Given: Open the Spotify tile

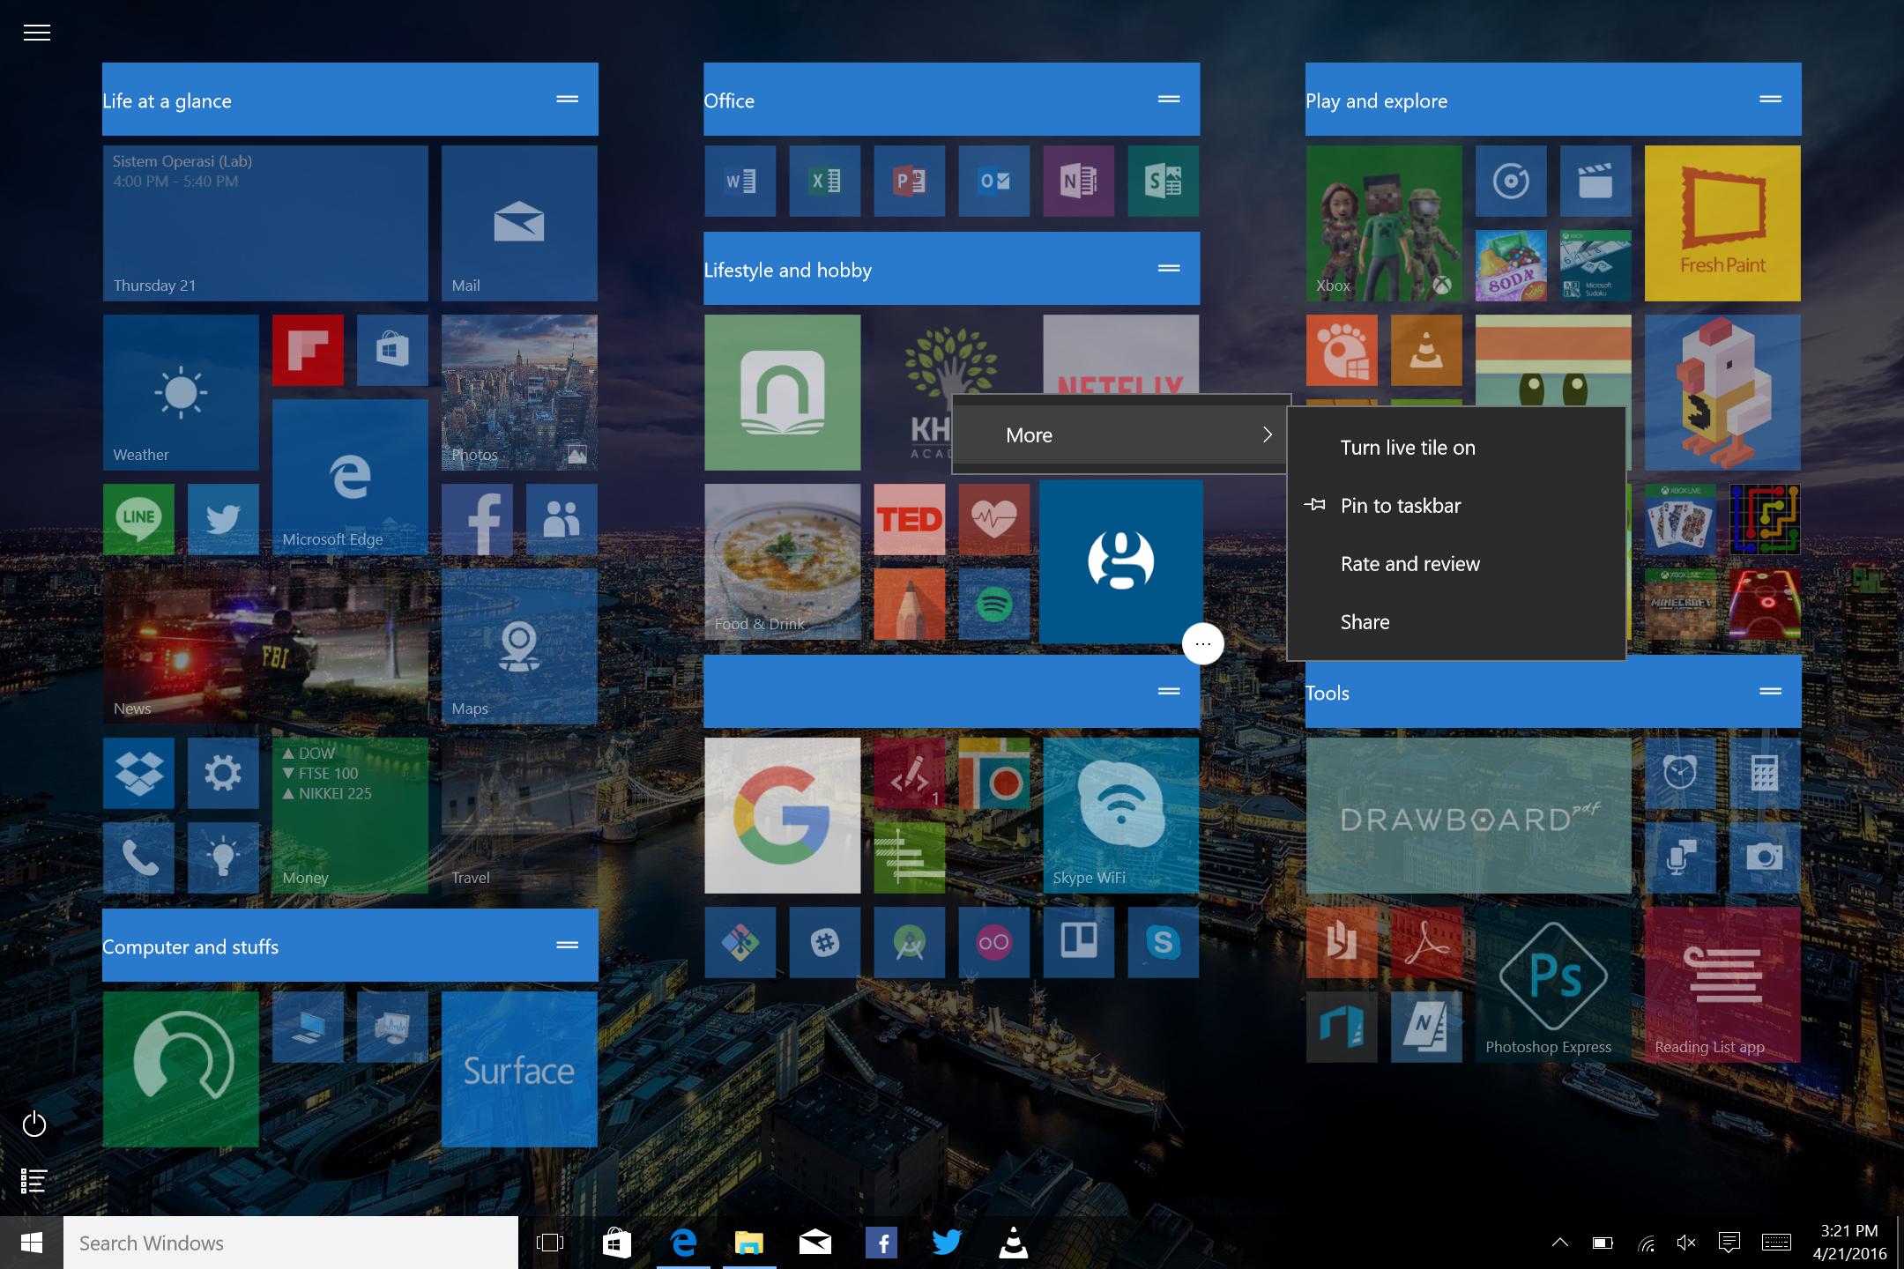Looking at the screenshot, I should (x=993, y=604).
